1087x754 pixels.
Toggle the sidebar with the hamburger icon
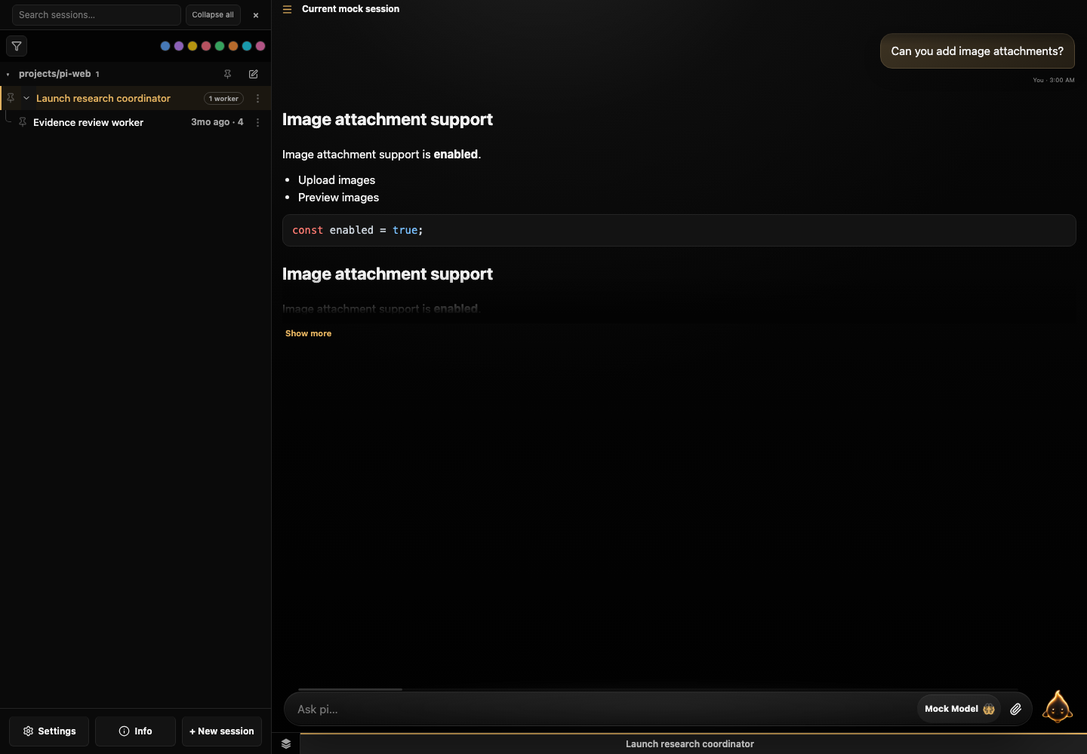pos(287,9)
